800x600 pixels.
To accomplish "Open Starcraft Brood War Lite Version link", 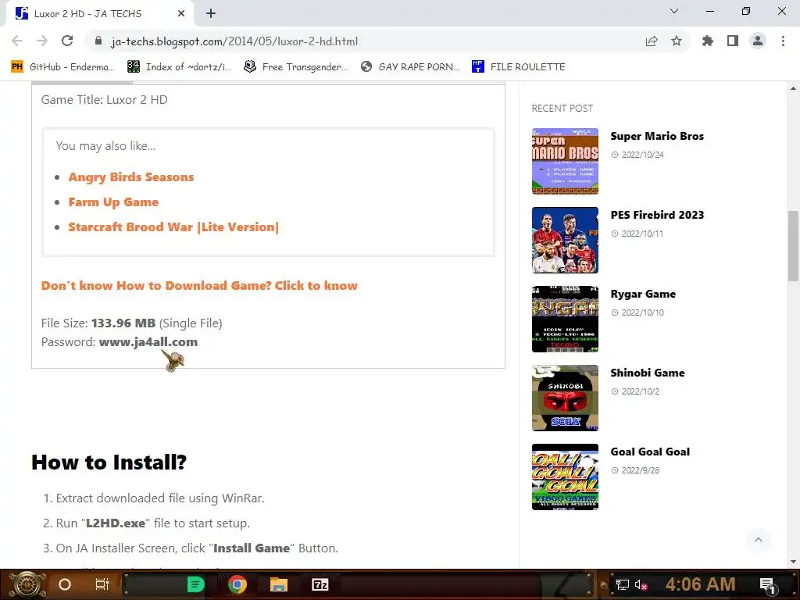I will (173, 227).
